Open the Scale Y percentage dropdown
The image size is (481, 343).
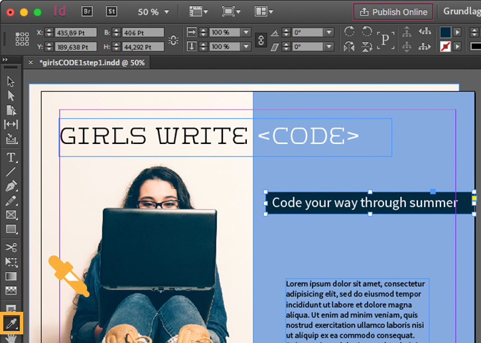tap(246, 46)
